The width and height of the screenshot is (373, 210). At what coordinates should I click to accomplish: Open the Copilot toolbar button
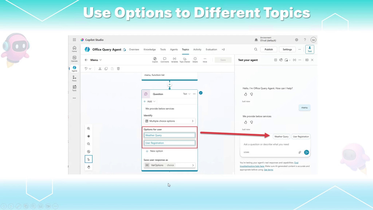click(155, 60)
